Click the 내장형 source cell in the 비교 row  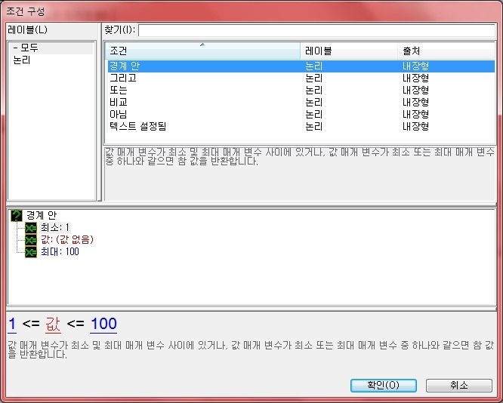(x=415, y=103)
